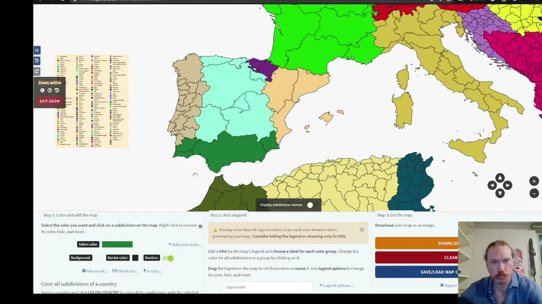Zoom in on the map

pos(534,181)
